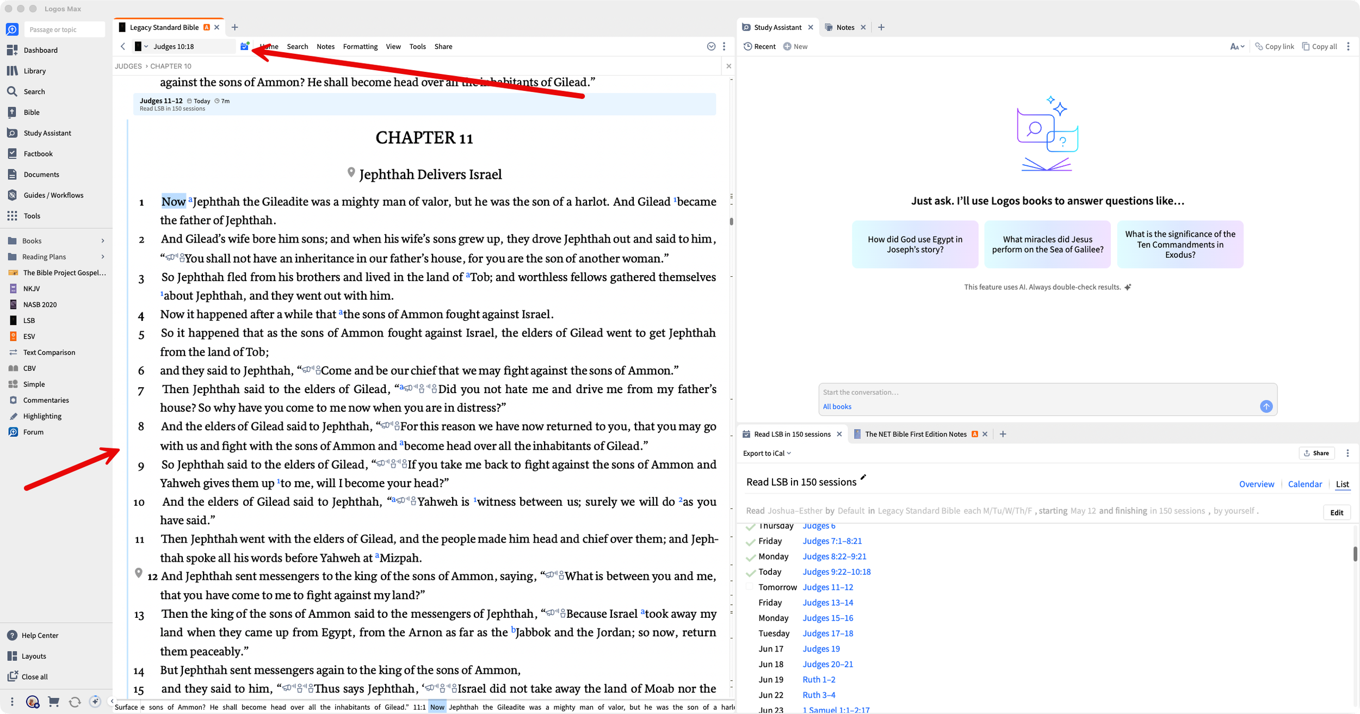This screenshot has width=1360, height=714.
Task: Click the Bible text vertical scrollbar thumb
Action: [x=731, y=221]
